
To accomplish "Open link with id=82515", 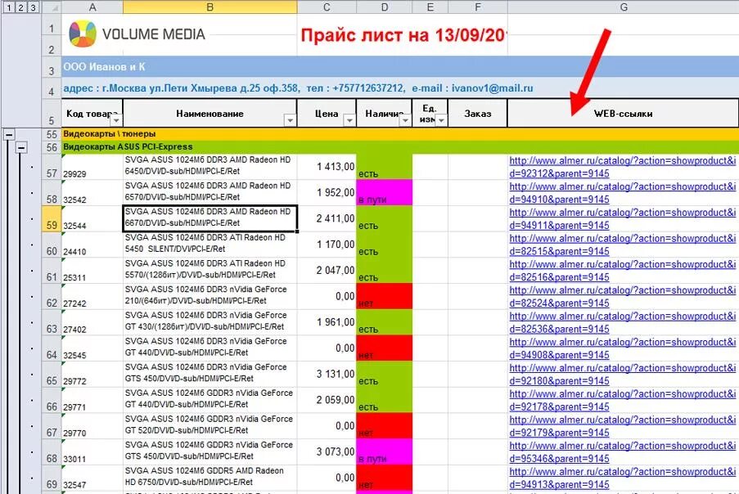I will pos(622,245).
